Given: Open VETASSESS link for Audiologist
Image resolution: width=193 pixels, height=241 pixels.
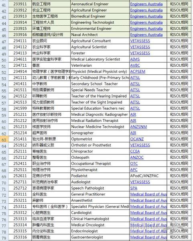Looking at the screenshot, I should click(x=140, y=182).
